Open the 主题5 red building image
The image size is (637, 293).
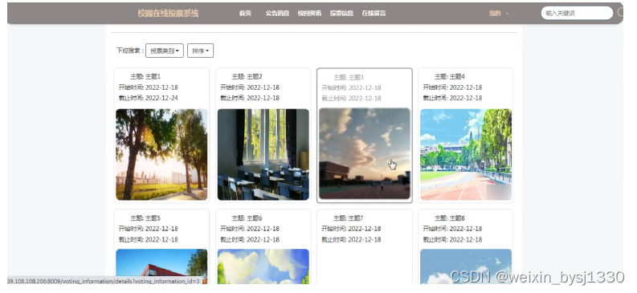tap(161, 267)
